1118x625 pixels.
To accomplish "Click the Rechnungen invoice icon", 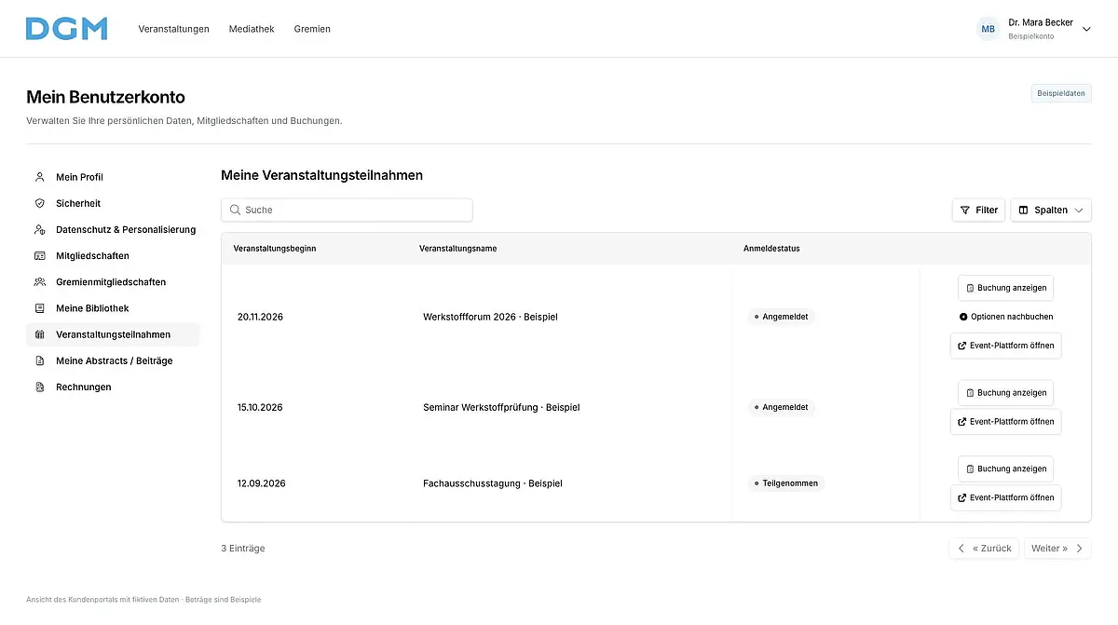I will 39,387.
